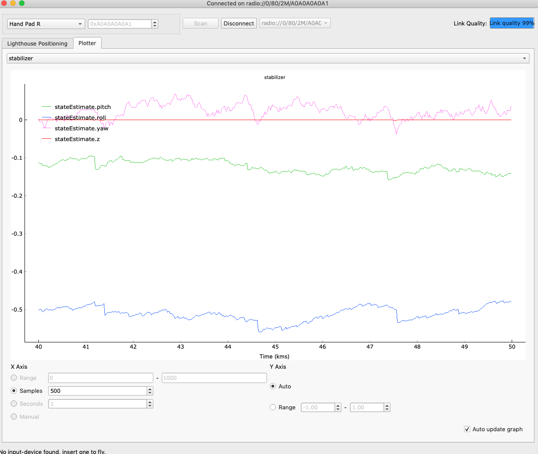Click the green macOS fullscreen window button
This screenshot has width=538, height=454.
[22, 3]
